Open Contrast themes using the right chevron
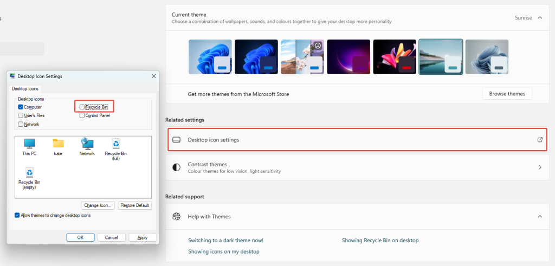 click(x=540, y=167)
